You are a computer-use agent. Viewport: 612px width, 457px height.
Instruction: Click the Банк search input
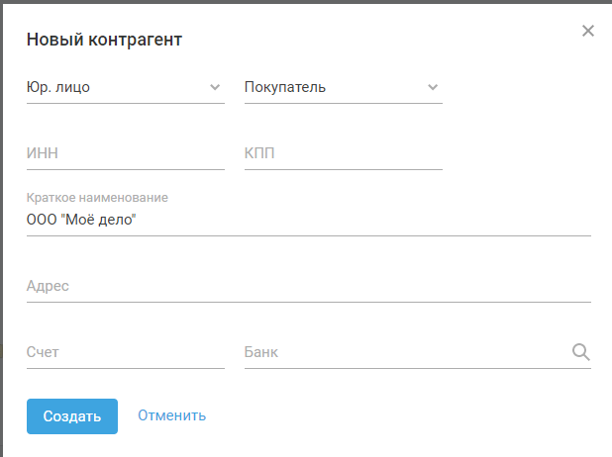coord(401,352)
